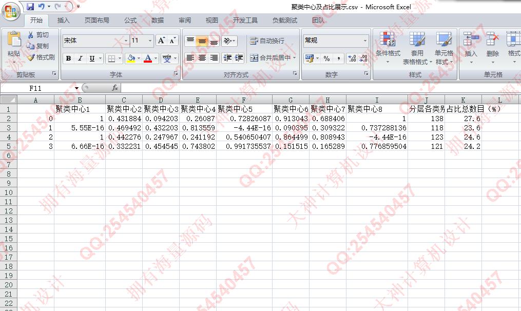Activate the 格式刷 format painter
The height and width of the screenshot is (311, 521).
[x=41, y=57]
